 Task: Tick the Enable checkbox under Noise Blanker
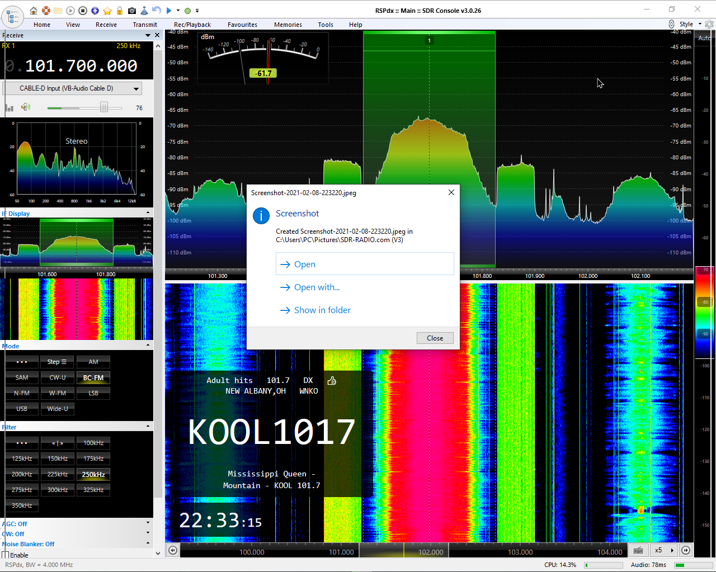pos(6,555)
